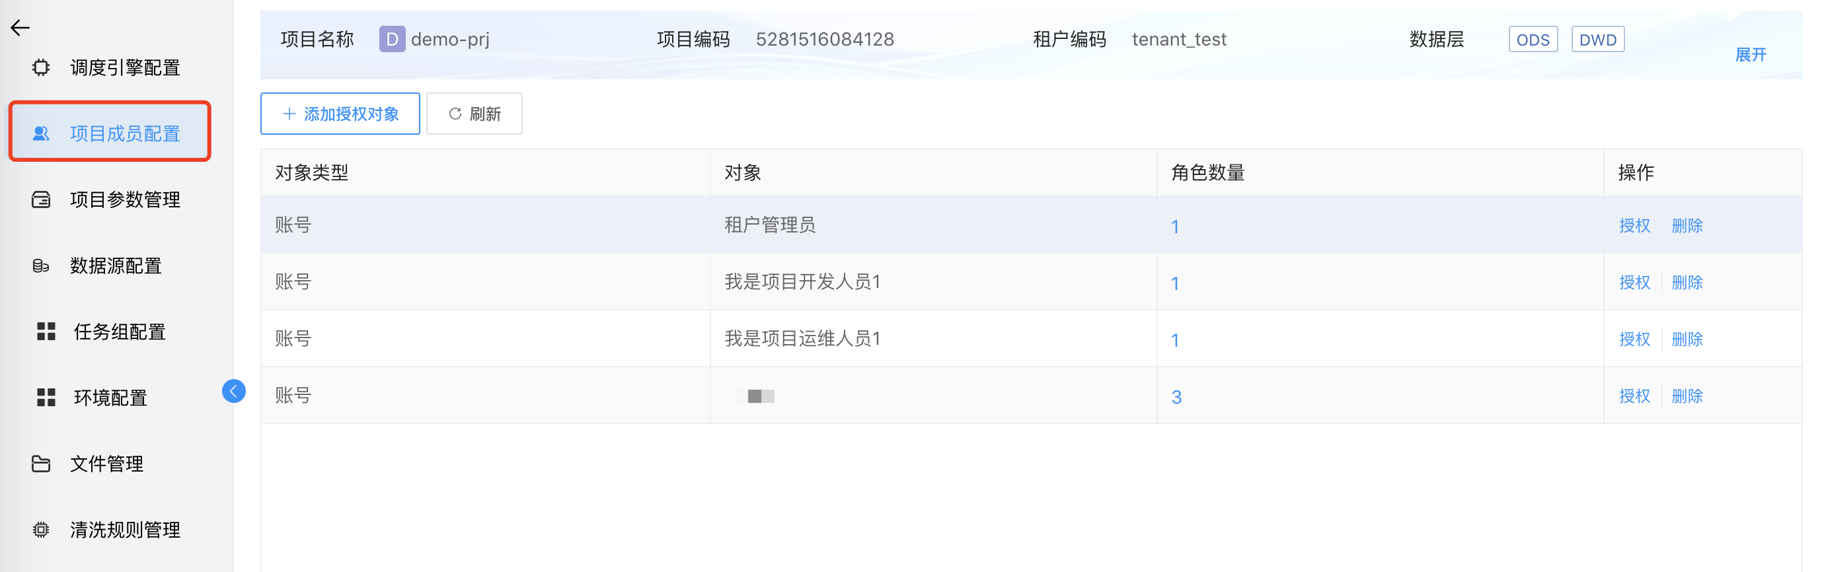This screenshot has height=572, width=1828.
Task: Click the 文件管理 folder icon
Action: [x=41, y=464]
